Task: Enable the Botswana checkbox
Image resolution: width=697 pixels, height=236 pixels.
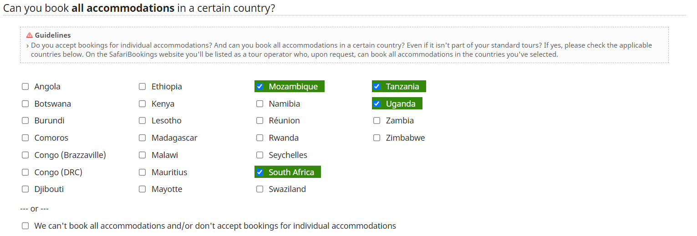Action: 25,104
